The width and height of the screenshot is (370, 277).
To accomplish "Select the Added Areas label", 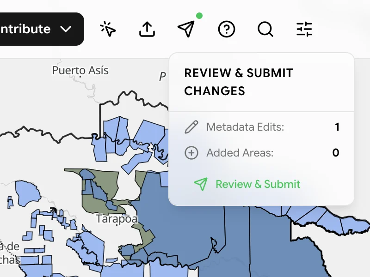I will coord(240,153).
